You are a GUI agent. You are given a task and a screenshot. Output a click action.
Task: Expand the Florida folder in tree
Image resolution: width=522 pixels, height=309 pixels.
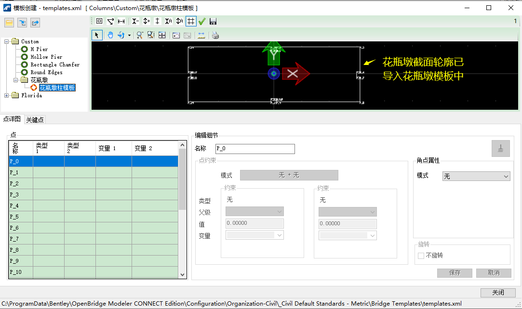click(x=7, y=95)
